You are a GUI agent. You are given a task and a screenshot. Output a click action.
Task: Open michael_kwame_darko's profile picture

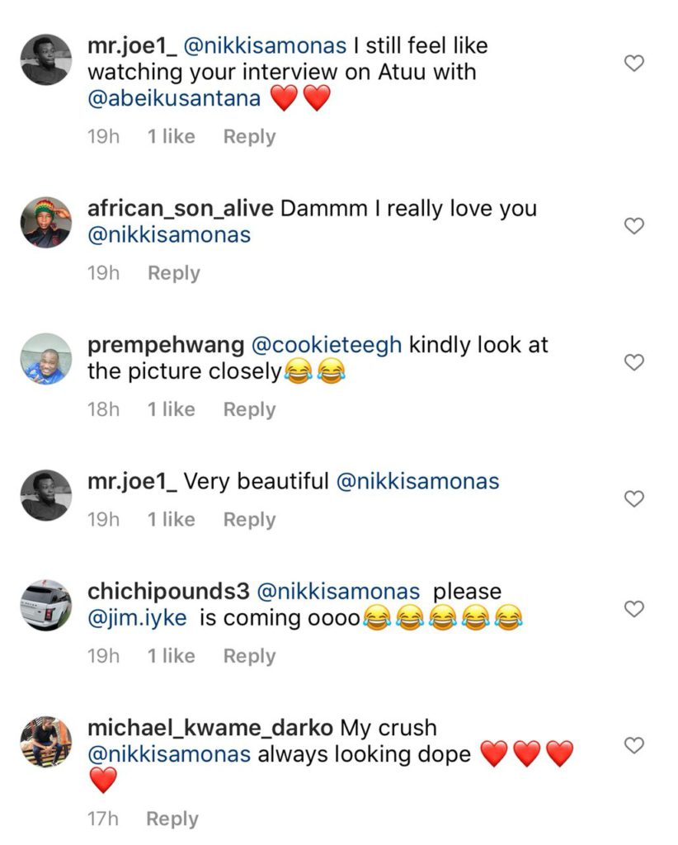pyautogui.click(x=46, y=741)
